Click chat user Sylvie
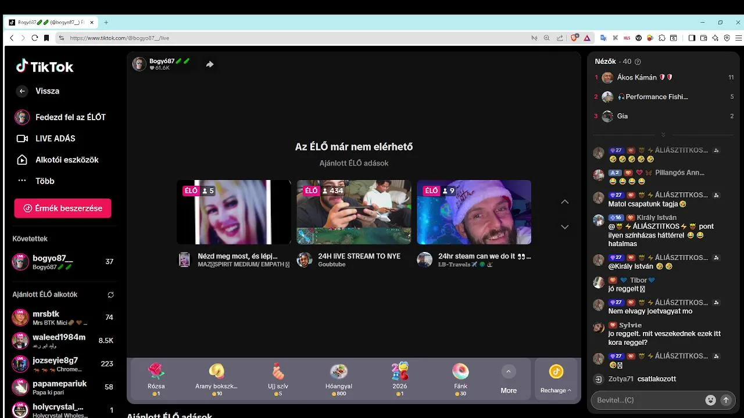This screenshot has height=418, width=744. [x=630, y=325]
